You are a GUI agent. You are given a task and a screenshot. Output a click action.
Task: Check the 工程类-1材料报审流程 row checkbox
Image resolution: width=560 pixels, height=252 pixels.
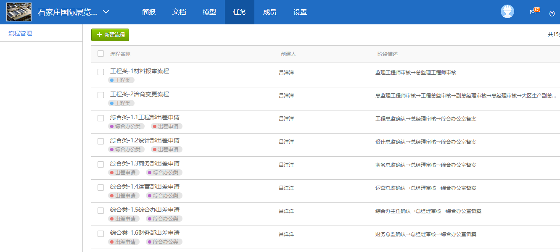click(100, 72)
